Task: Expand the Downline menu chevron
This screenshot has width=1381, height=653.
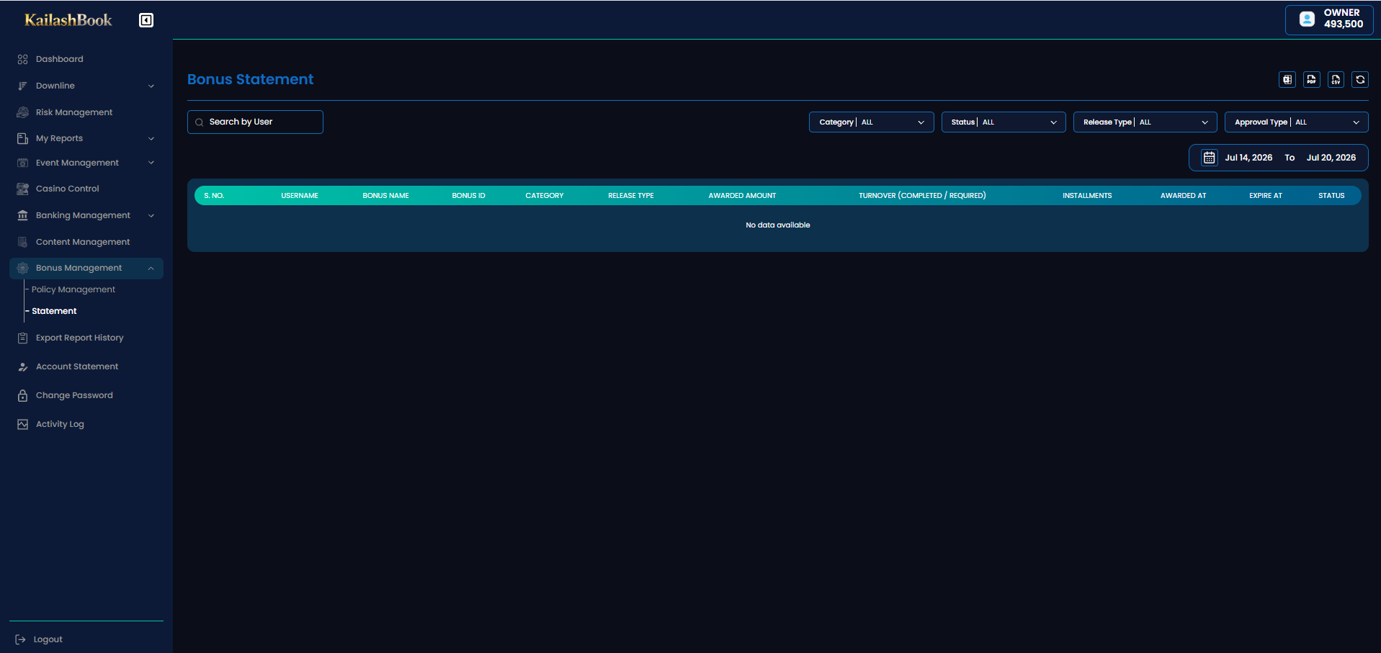Action: [151, 86]
